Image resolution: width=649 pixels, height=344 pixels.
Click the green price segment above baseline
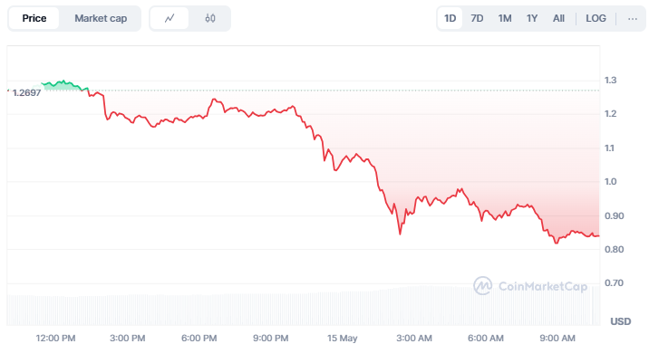point(64,85)
